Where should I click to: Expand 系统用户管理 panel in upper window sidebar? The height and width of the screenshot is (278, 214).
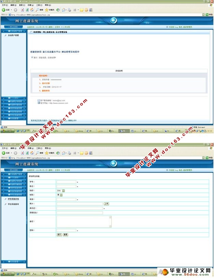(14, 31)
